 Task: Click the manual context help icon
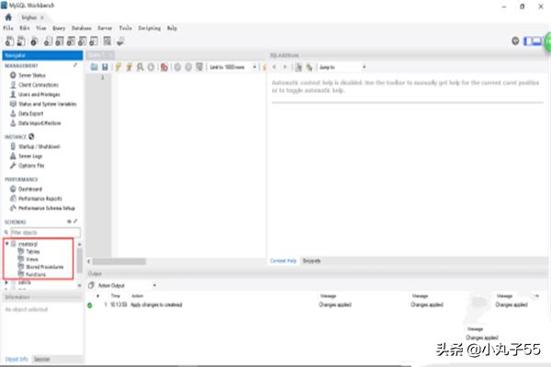(x=298, y=67)
